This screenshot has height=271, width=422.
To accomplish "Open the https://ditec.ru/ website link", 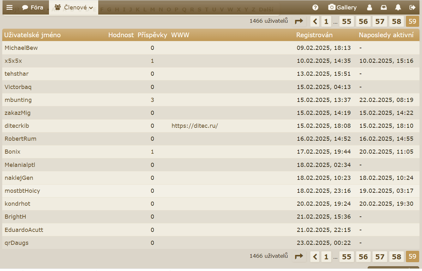I will 195,126.
